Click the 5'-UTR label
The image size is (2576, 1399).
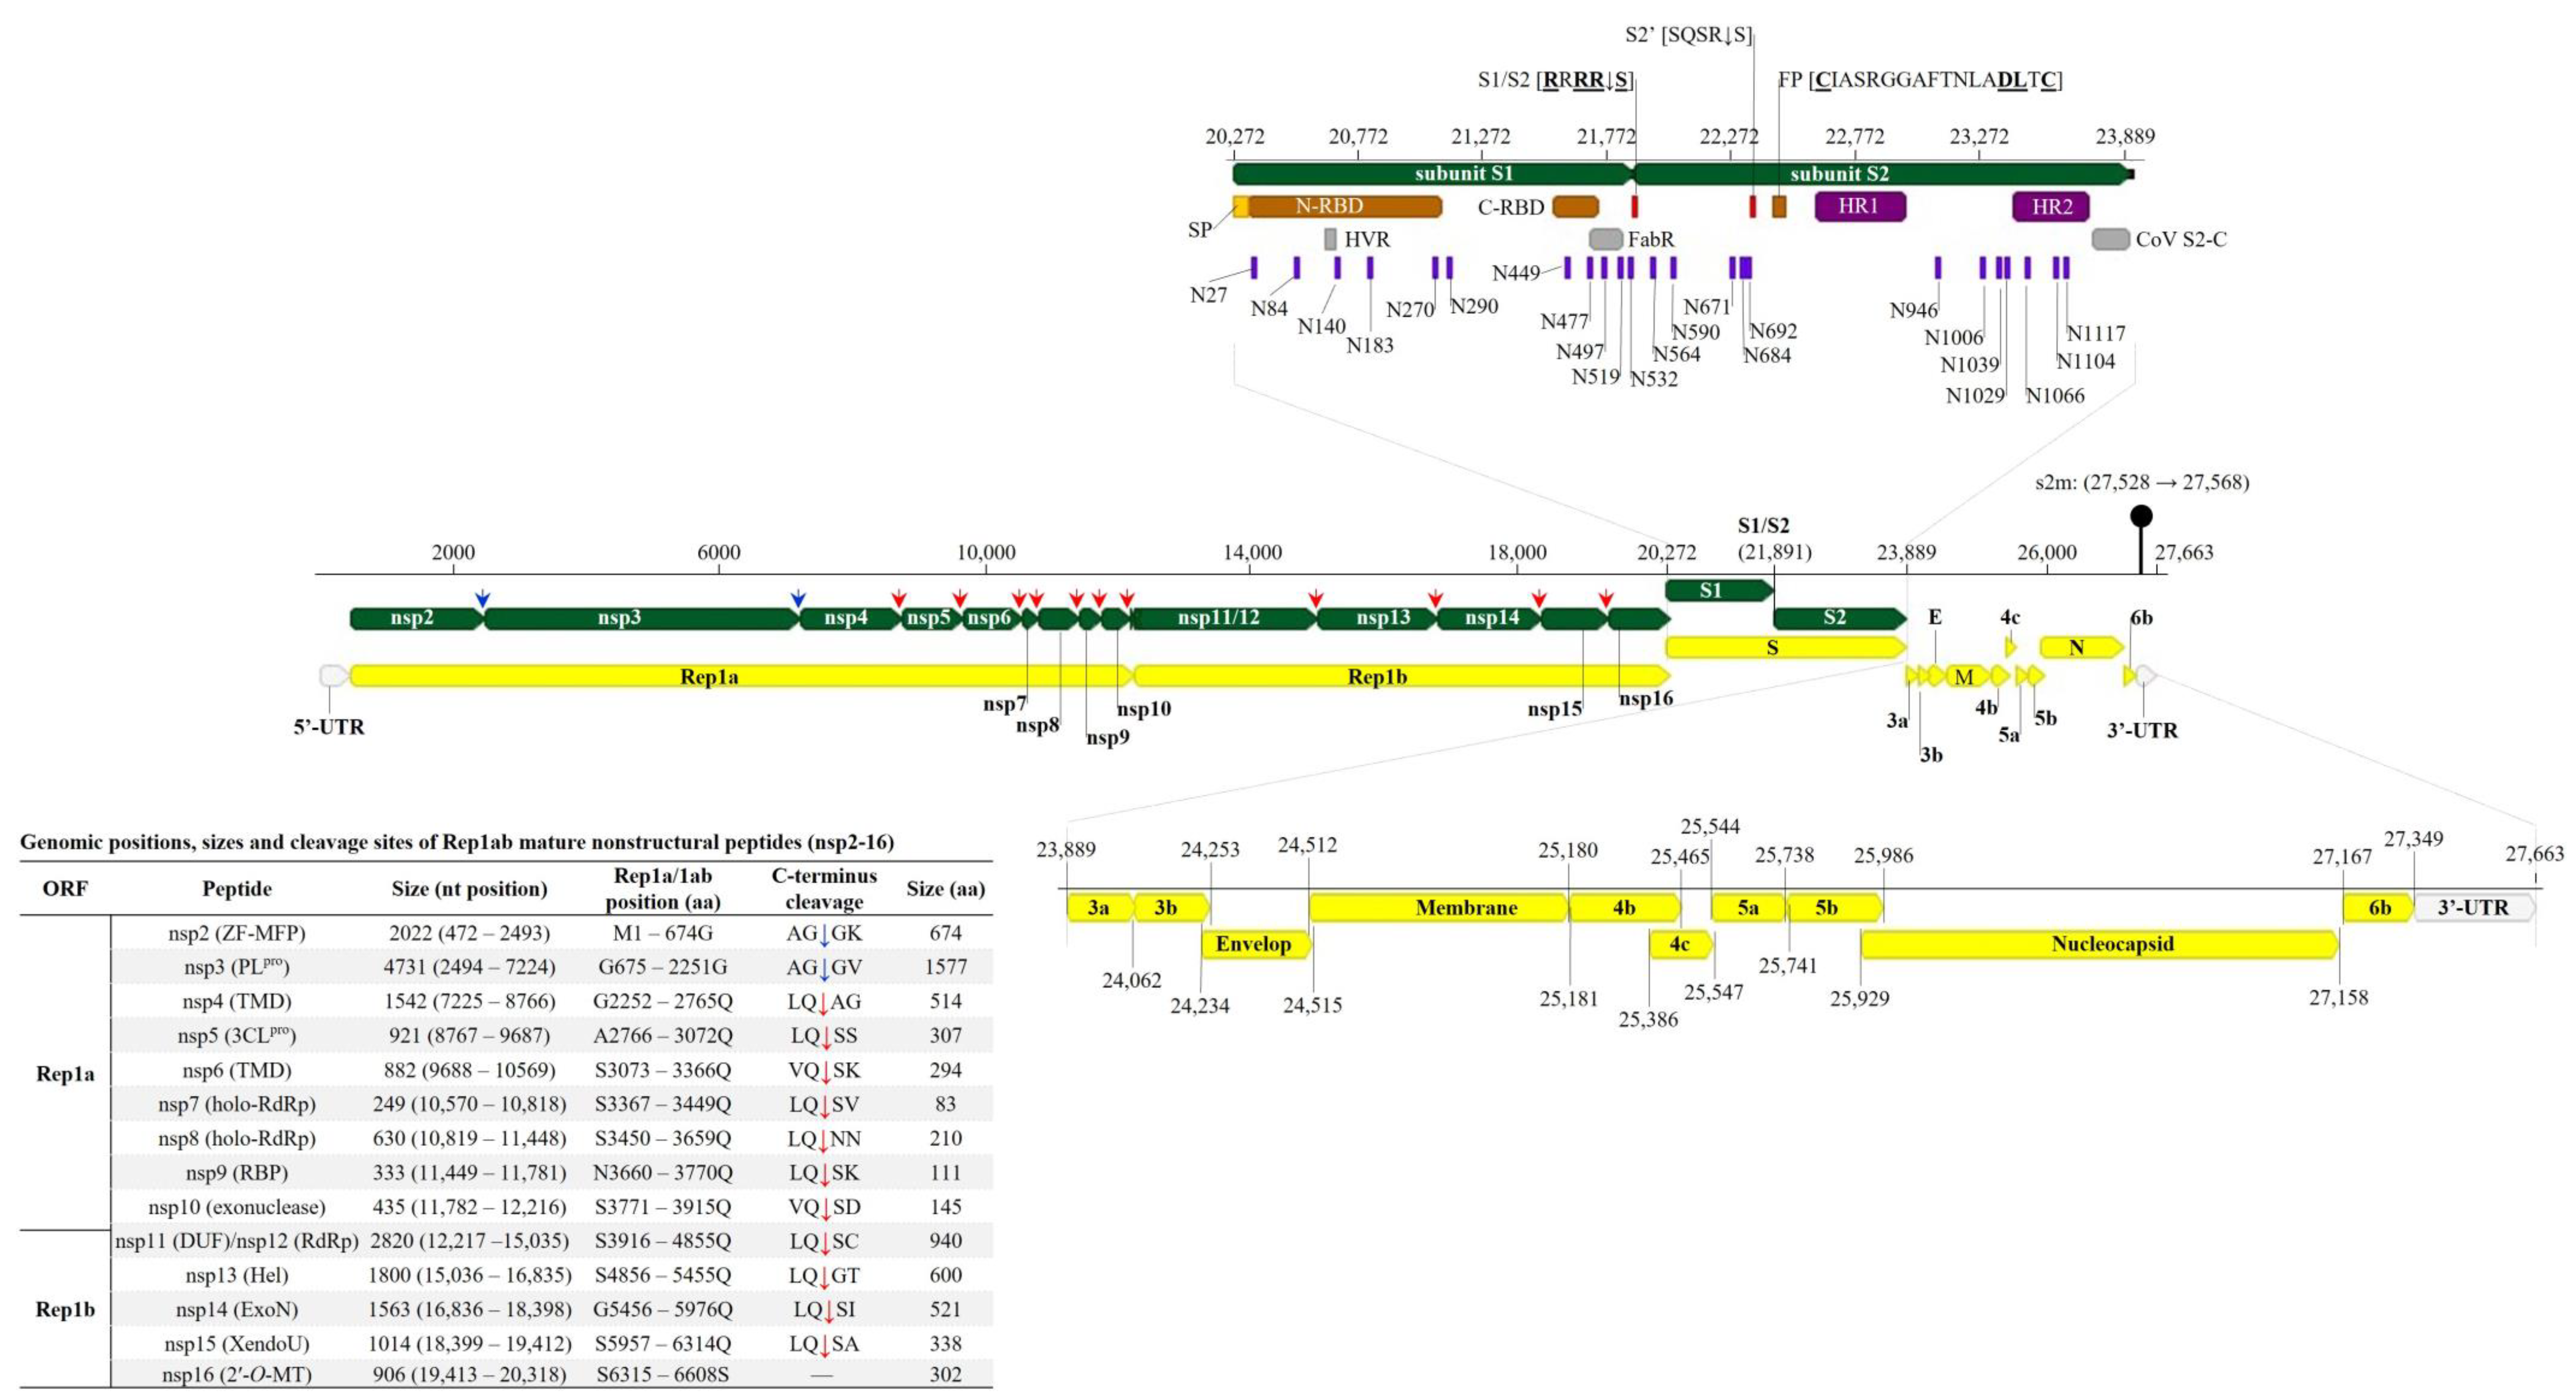tap(329, 727)
